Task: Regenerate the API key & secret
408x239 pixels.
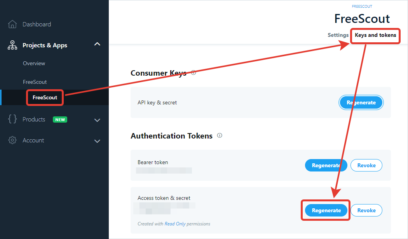Action: tap(361, 102)
